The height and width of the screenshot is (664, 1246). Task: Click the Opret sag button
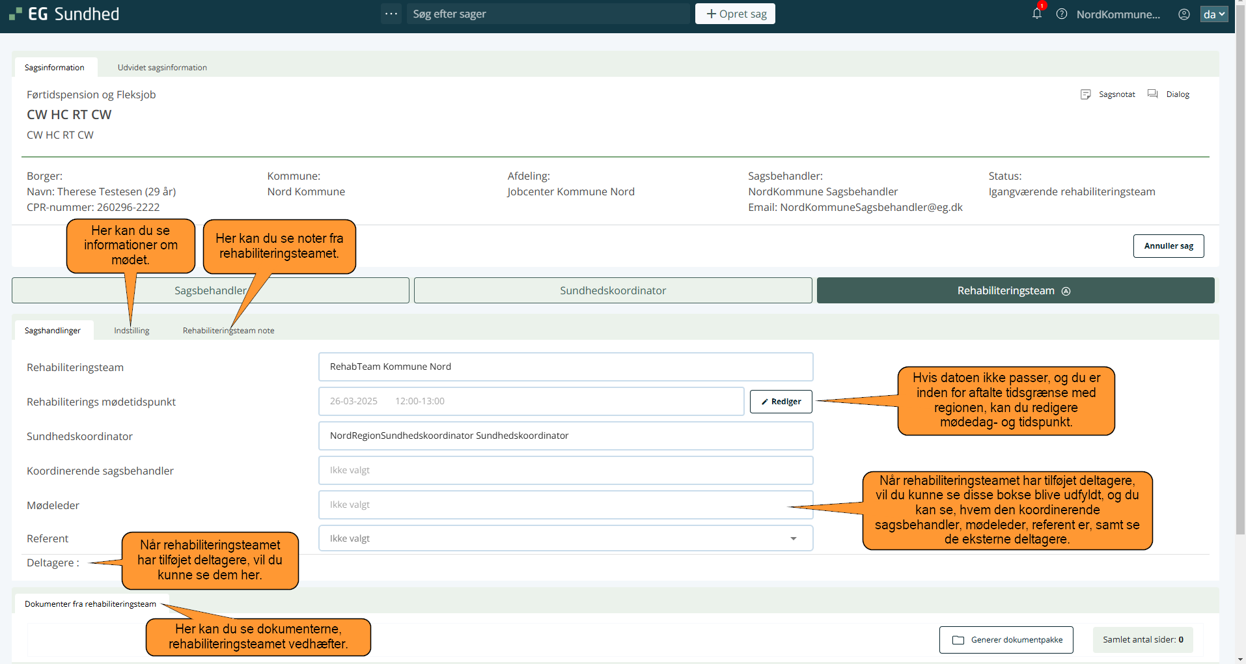[x=735, y=14]
